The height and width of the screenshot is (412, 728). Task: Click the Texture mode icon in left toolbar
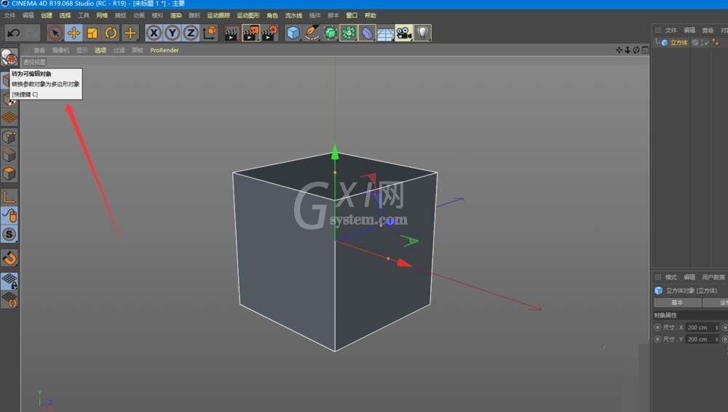coord(9,99)
